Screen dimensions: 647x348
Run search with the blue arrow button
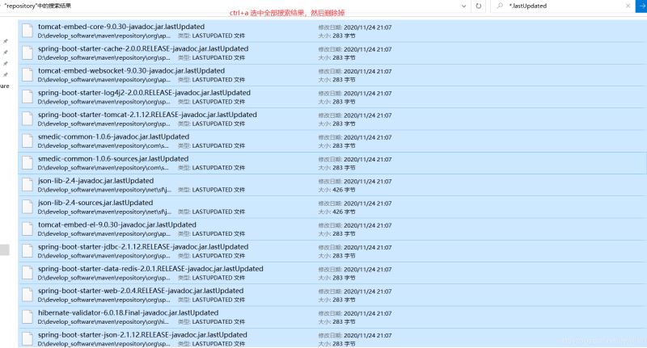click(x=641, y=6)
